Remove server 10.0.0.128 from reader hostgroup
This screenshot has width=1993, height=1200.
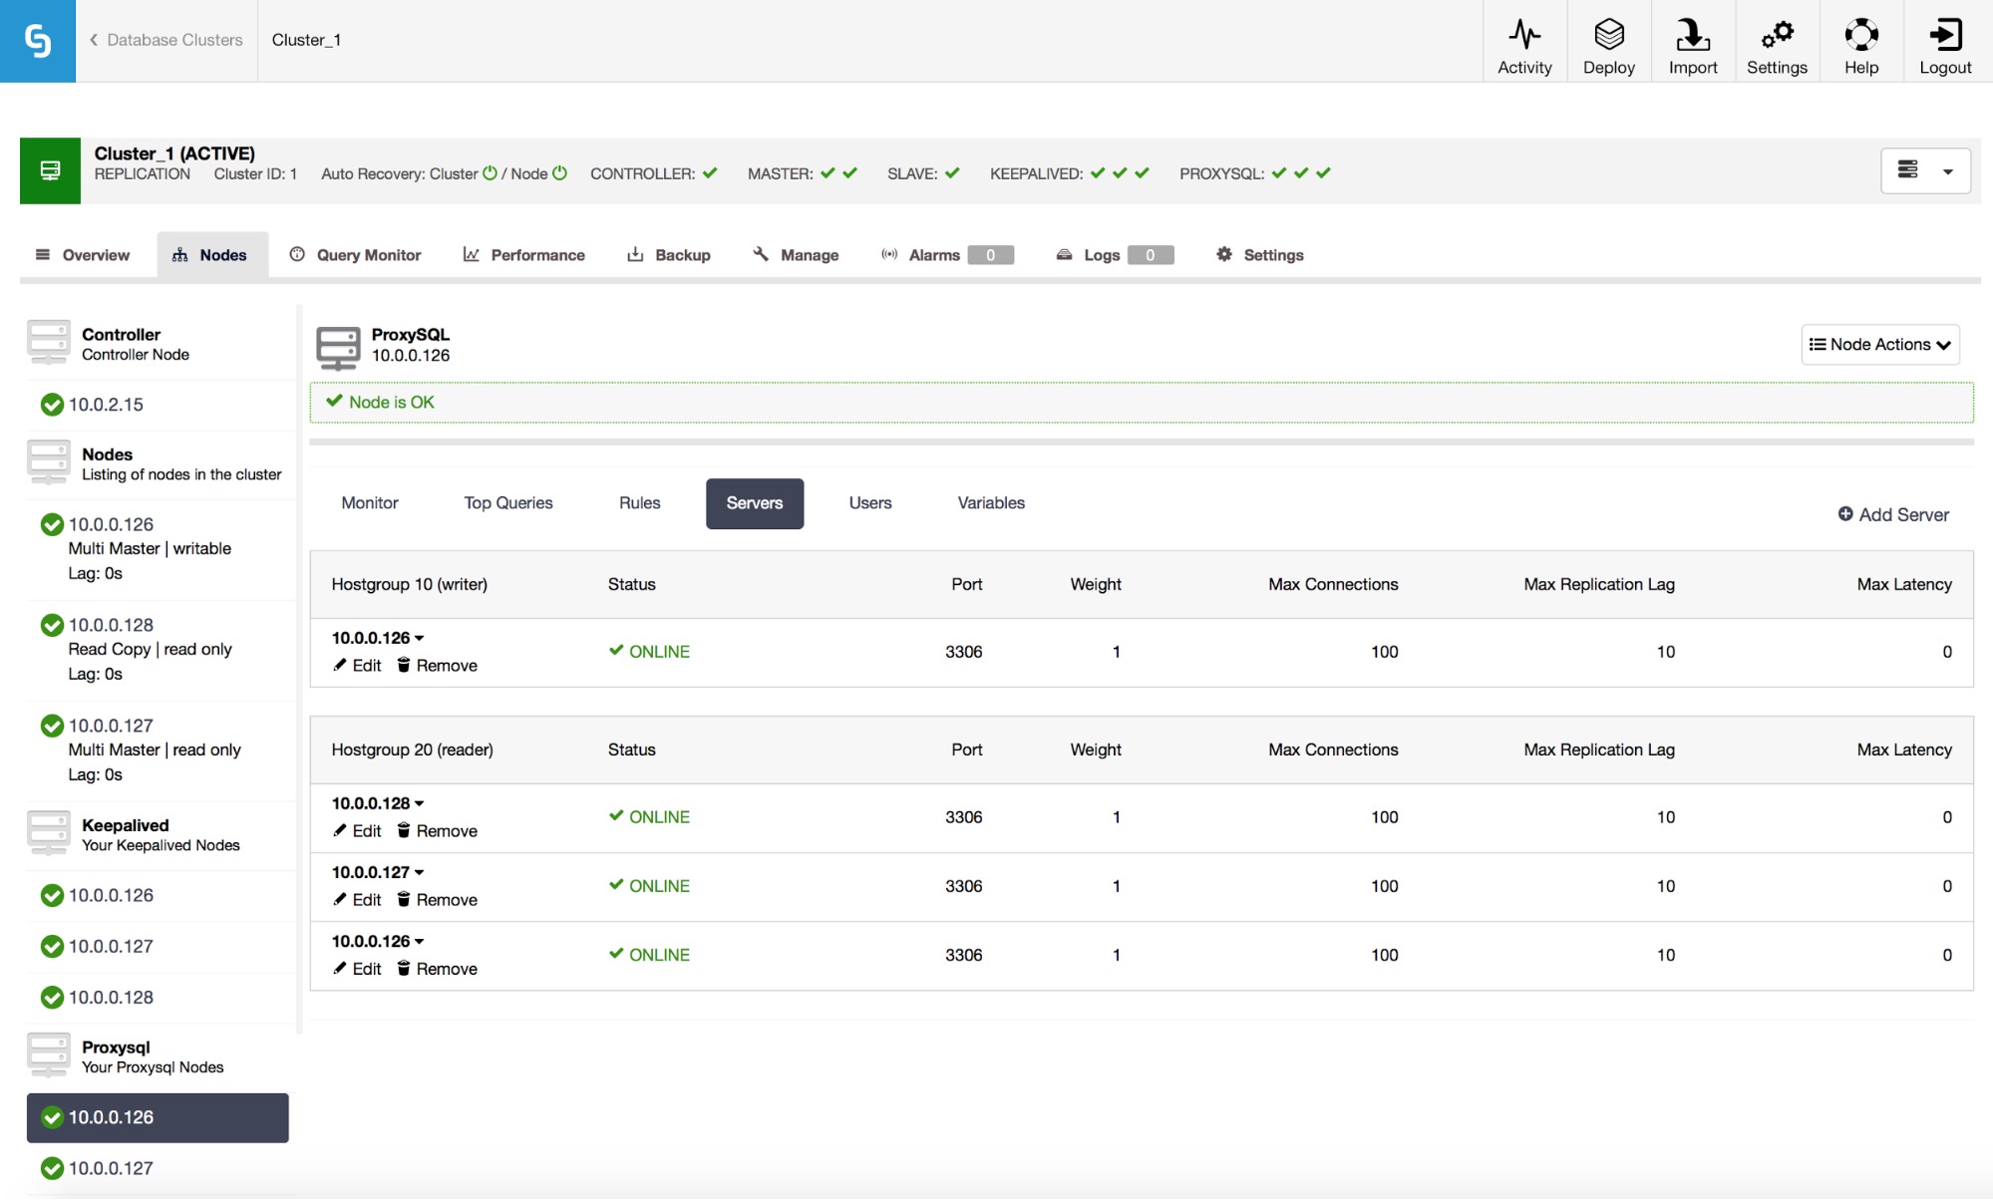click(x=437, y=831)
